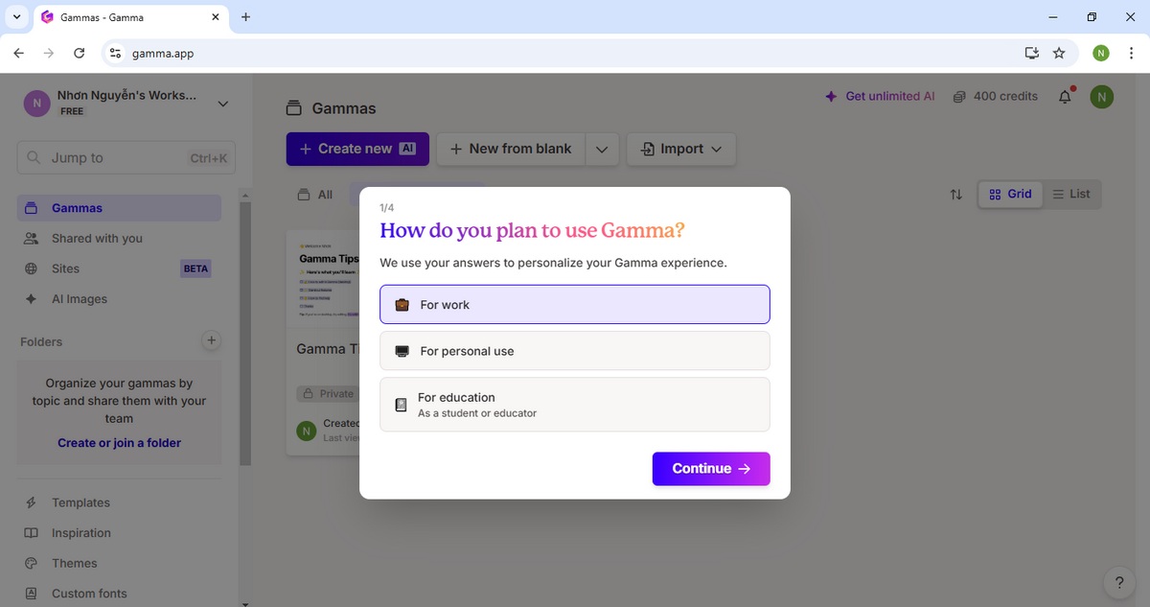The image size is (1150, 607).
Task: Click "Create or join a folder" link
Action: (119, 443)
